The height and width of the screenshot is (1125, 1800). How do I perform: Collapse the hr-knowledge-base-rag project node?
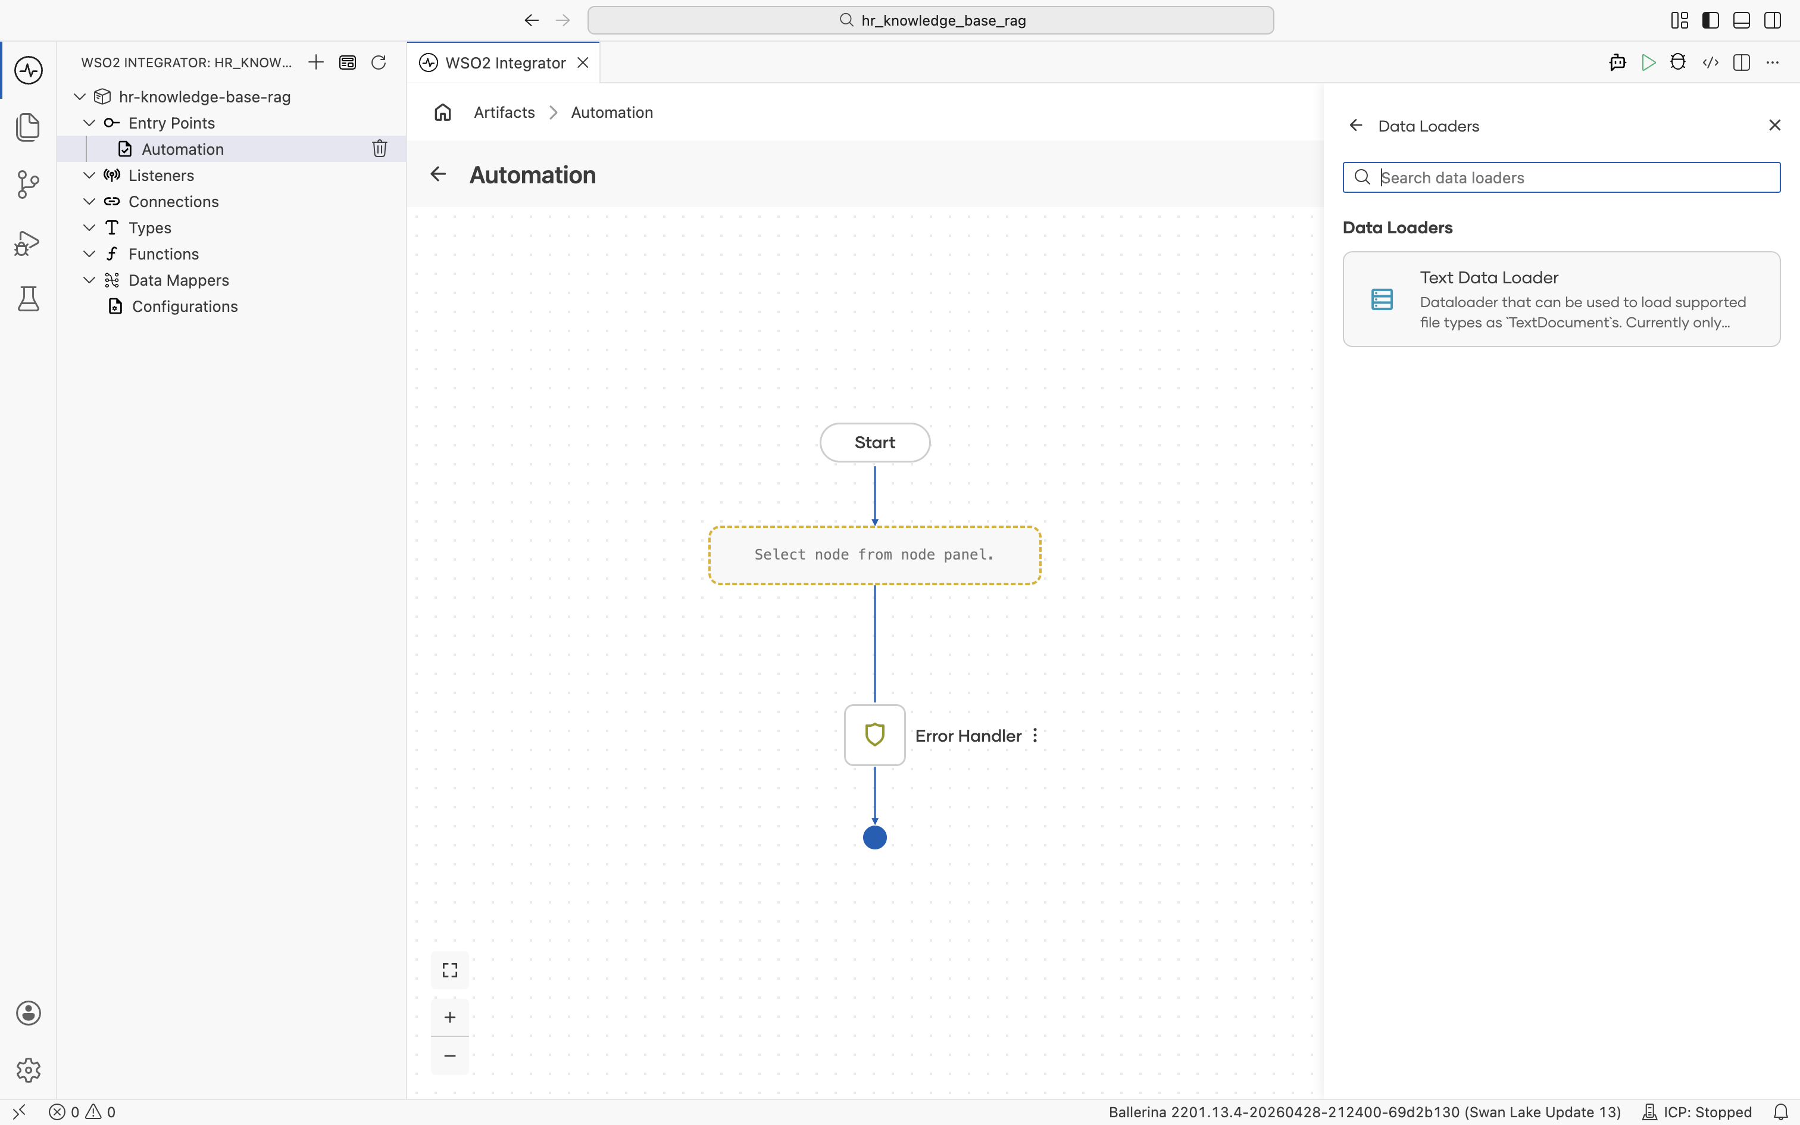point(80,96)
